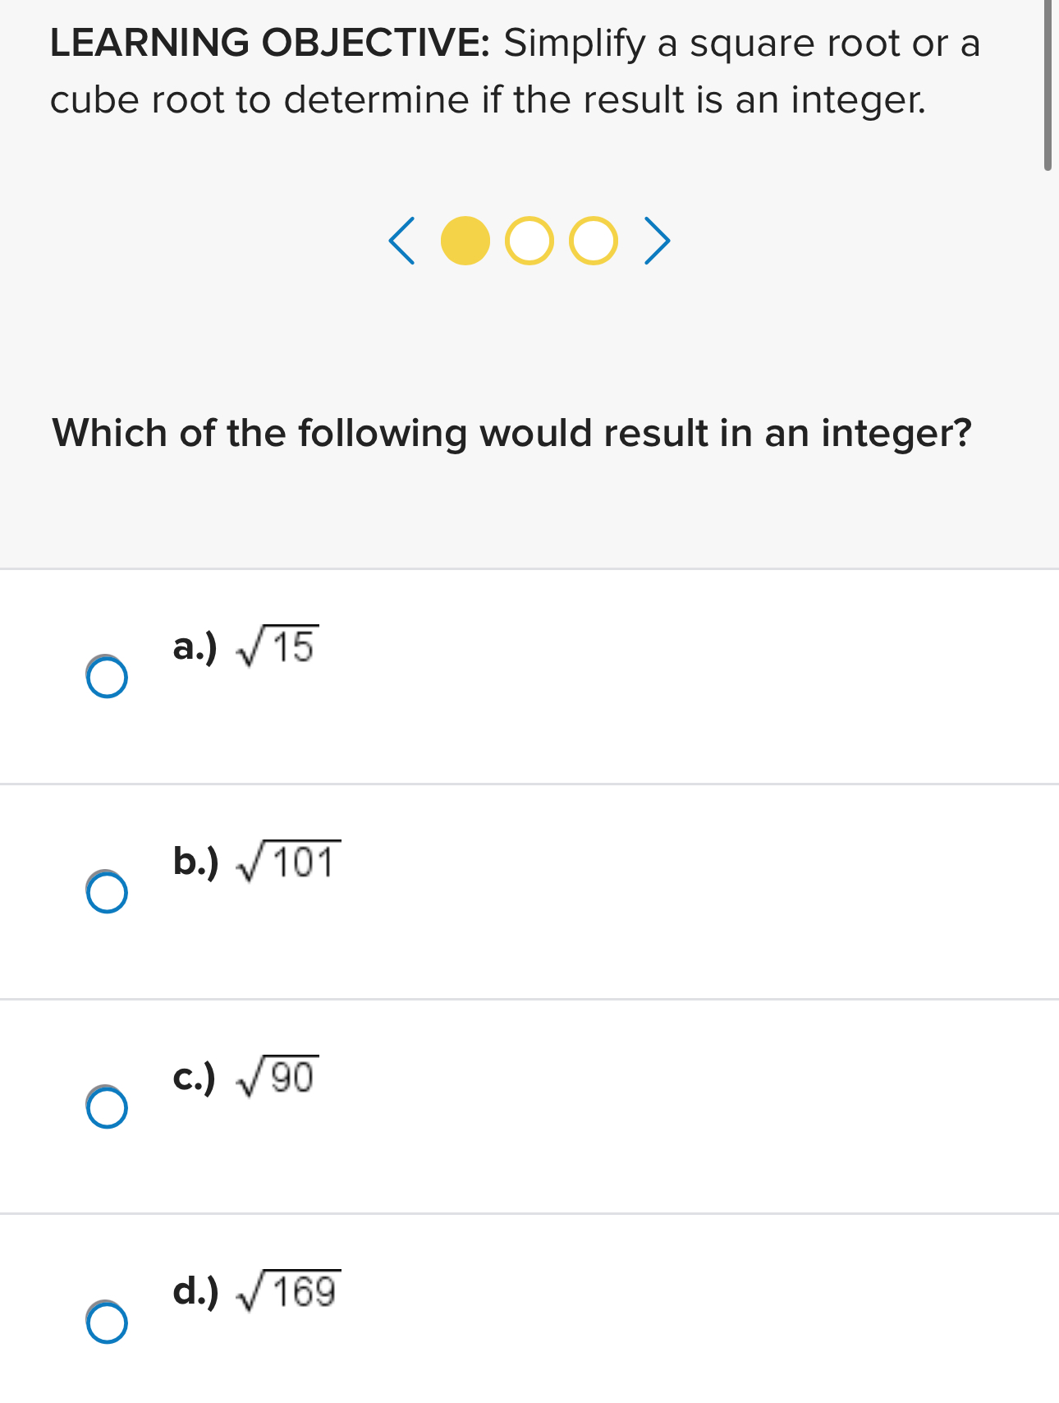Click the filled progress dot indicator

point(465,241)
